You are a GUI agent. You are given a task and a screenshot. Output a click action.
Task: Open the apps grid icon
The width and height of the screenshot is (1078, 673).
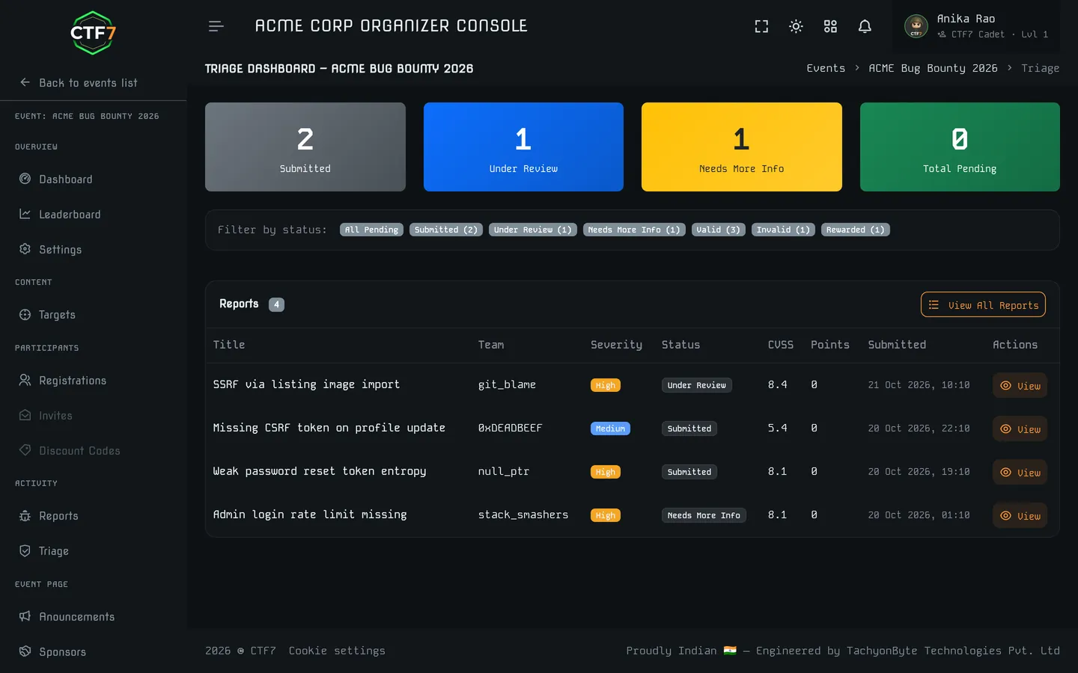(830, 26)
